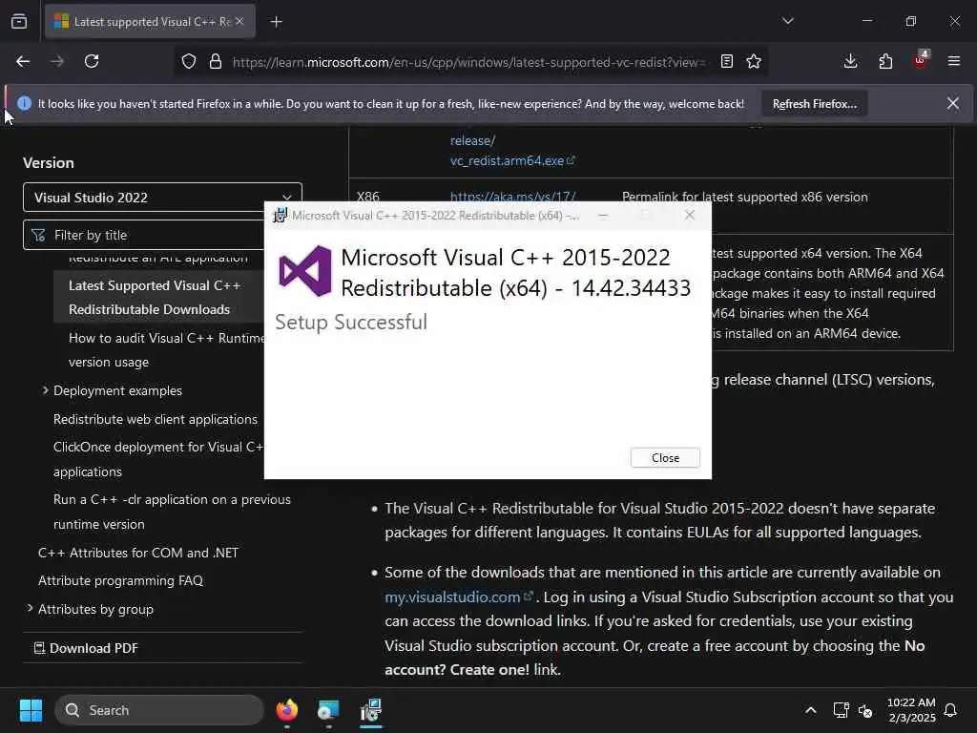Open the Visual Studio 2022 version dropdown
The height and width of the screenshot is (733, 977).
click(x=162, y=198)
